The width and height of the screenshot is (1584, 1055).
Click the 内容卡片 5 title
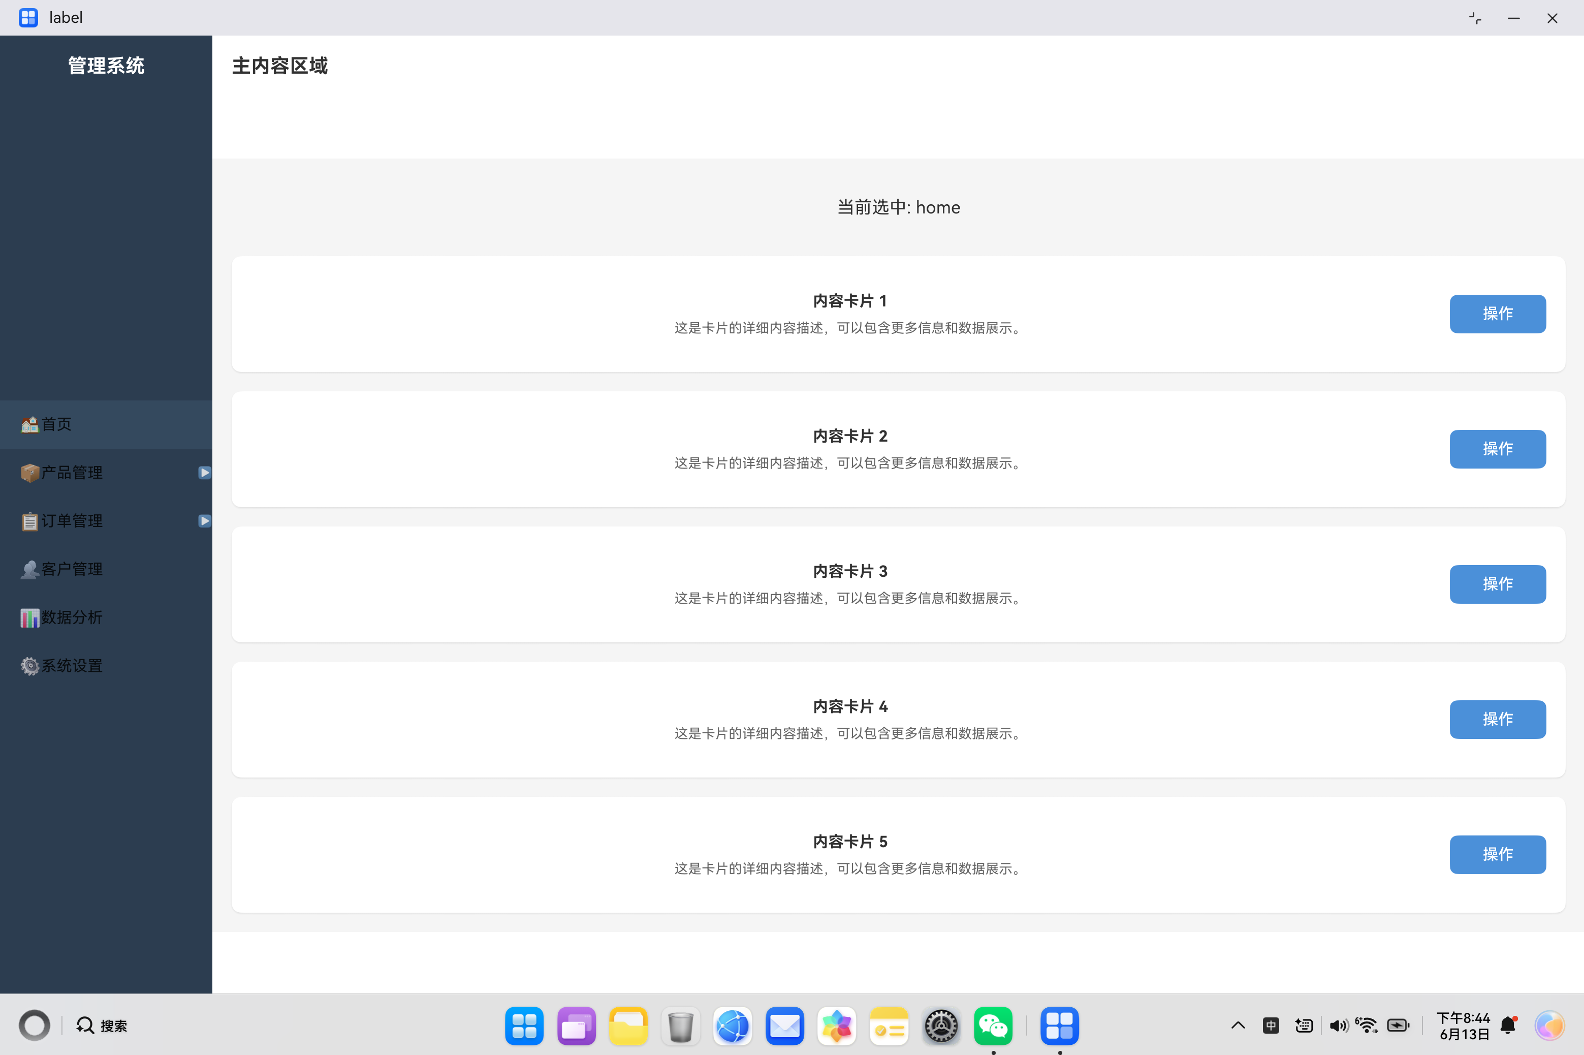point(850,842)
